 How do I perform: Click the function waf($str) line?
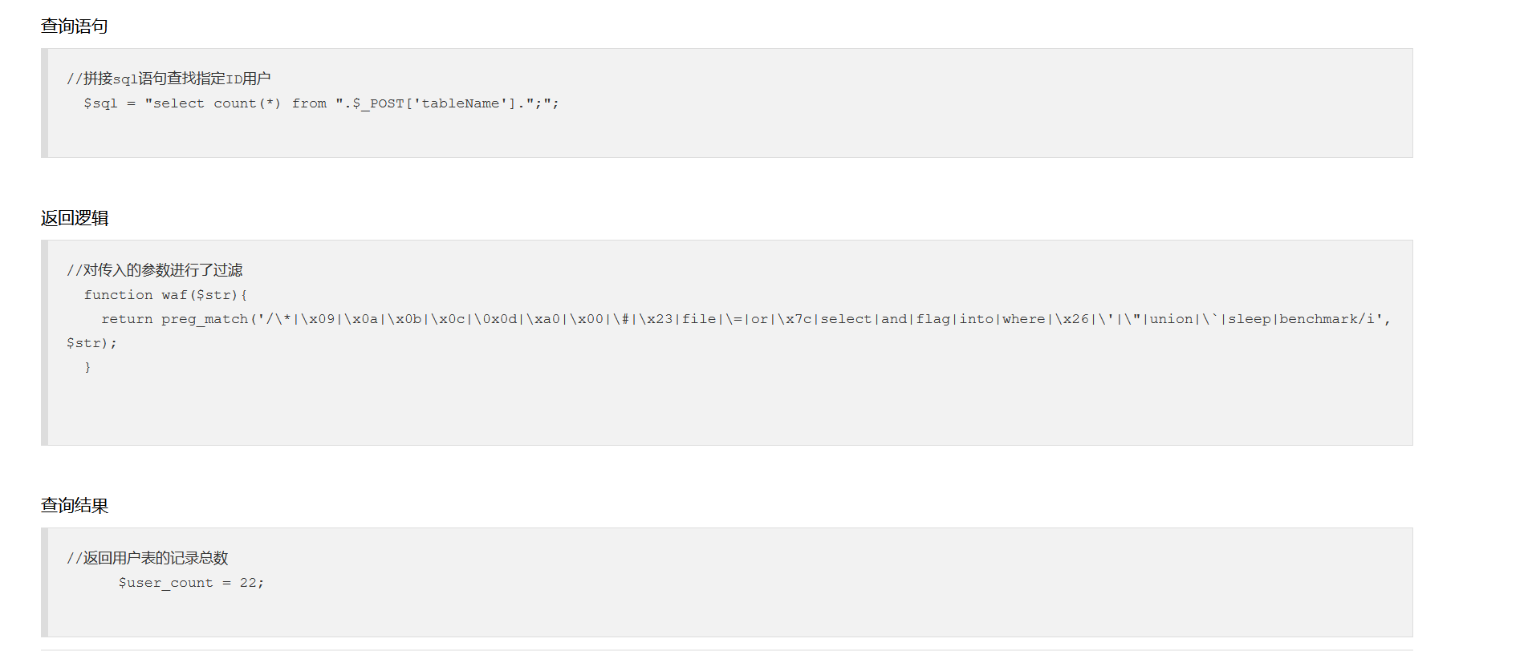click(165, 295)
